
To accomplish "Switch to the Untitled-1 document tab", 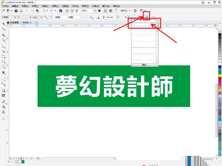I will pos(27,23).
